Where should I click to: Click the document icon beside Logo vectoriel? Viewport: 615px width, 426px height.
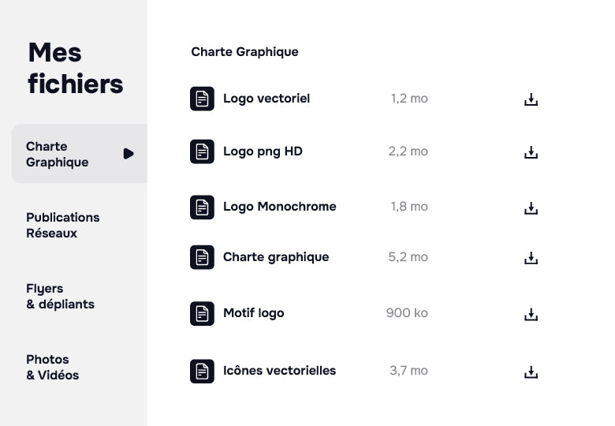click(x=203, y=99)
